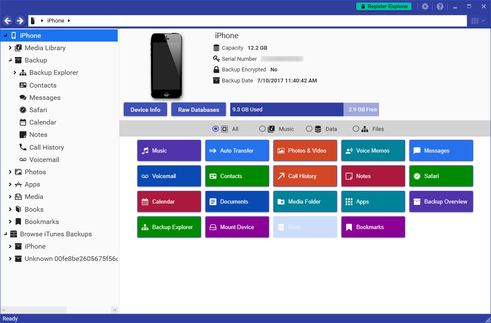Screen dimensions: 491x323
Task: Select the Files filter radio button
Action: [356, 129]
